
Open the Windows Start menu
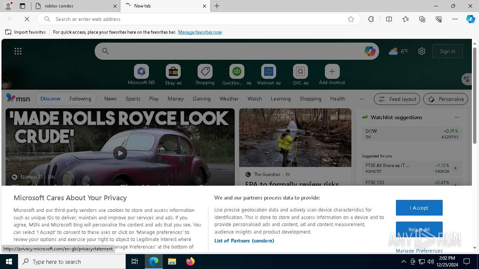click(x=9, y=262)
